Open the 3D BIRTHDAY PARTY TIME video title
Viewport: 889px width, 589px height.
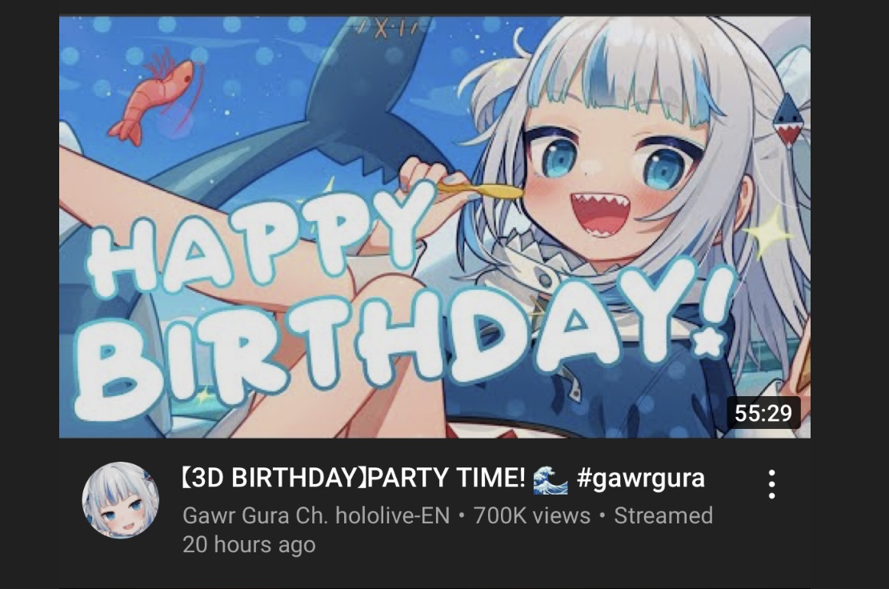[x=442, y=478]
